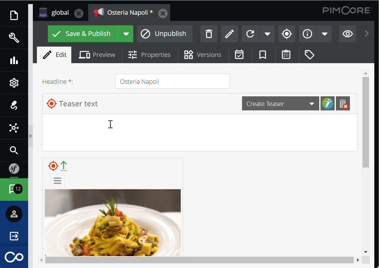Viewport: 379px width, 268px height.
Task: Open the Create Teaser dropdown
Action: pos(280,104)
